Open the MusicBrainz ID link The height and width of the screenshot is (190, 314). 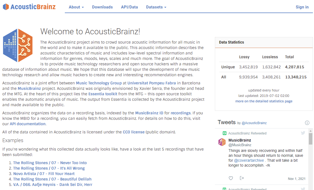(149, 113)
